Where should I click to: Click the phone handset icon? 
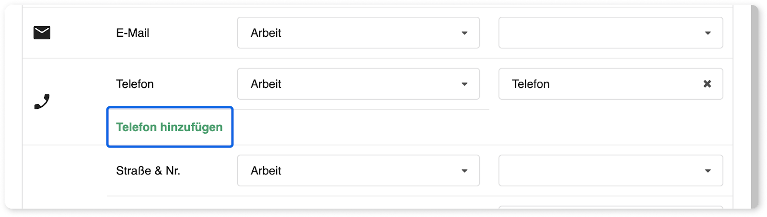point(42,102)
